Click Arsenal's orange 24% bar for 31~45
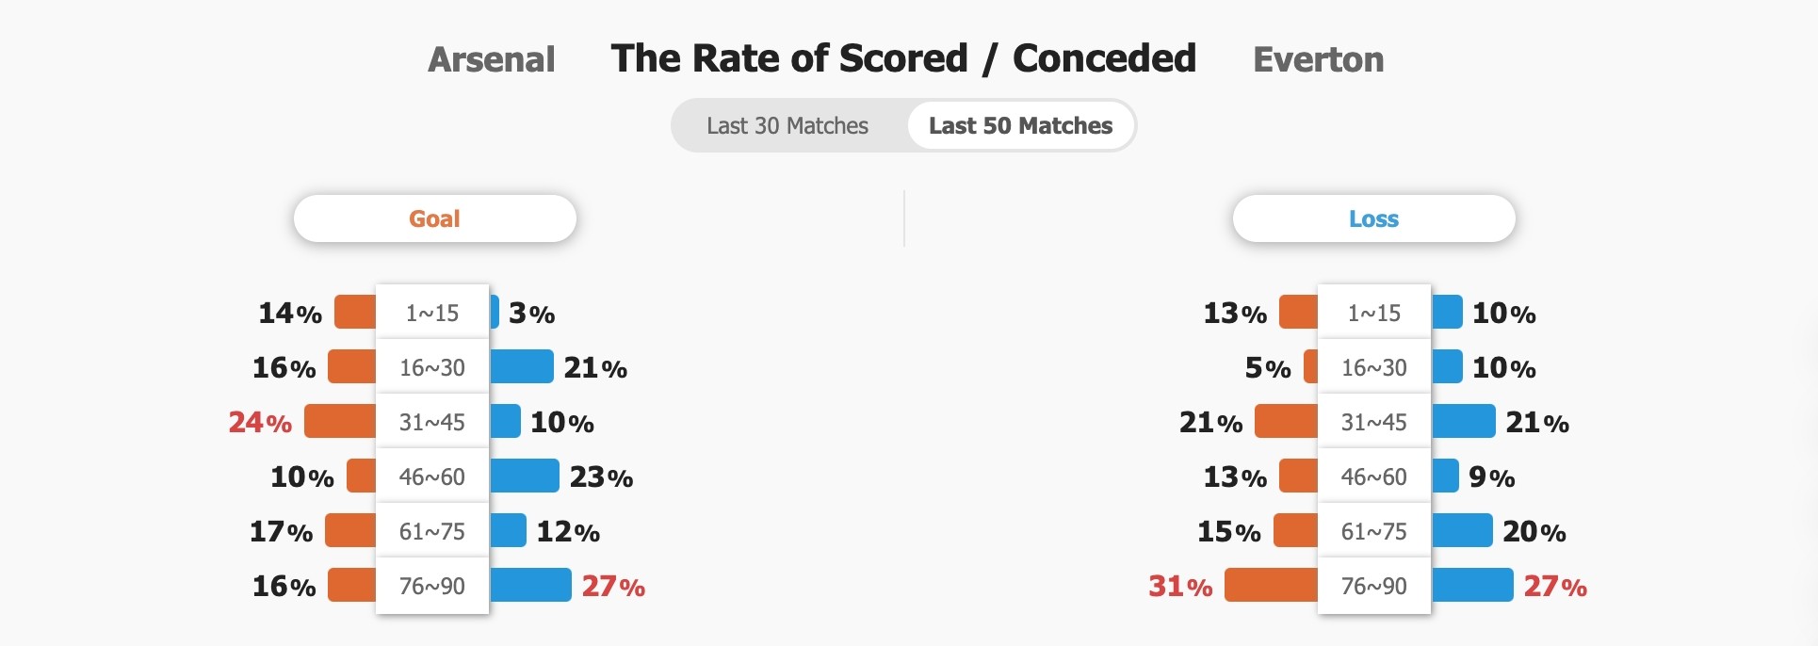The image size is (1818, 646). pos(340,421)
